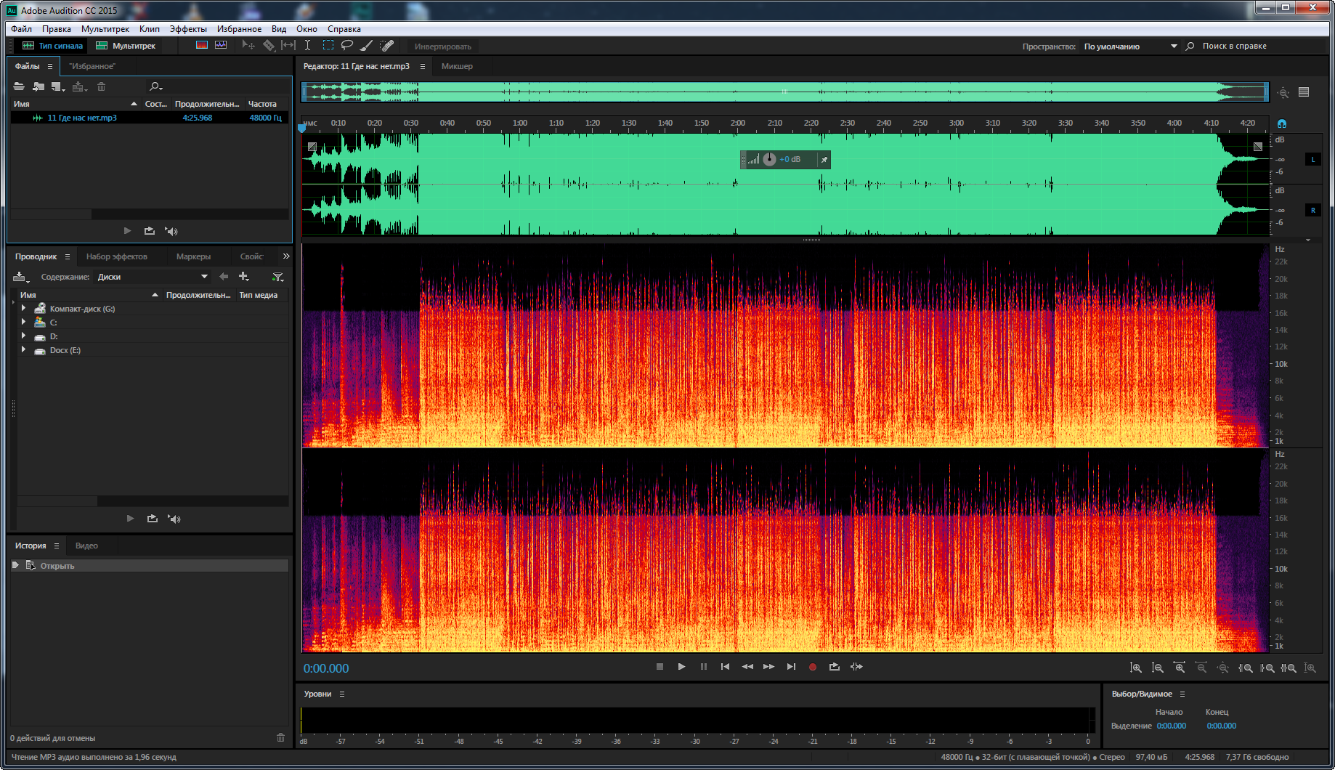This screenshot has width=1335, height=770.
Task: Click the trash icon in Files panel
Action: [x=101, y=86]
